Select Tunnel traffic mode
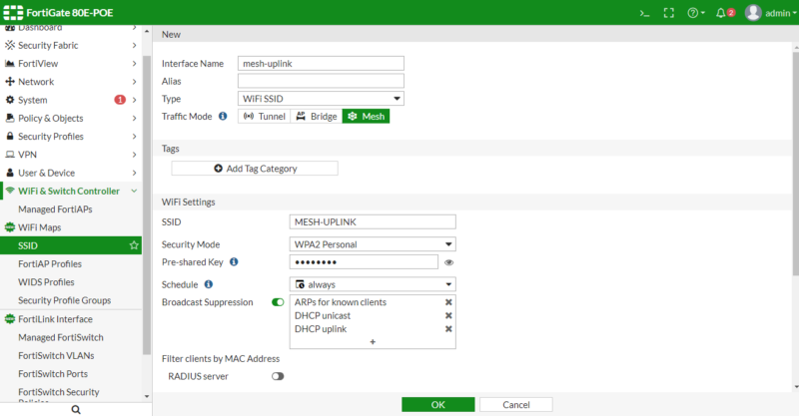This screenshot has width=799, height=416. pyautogui.click(x=264, y=117)
